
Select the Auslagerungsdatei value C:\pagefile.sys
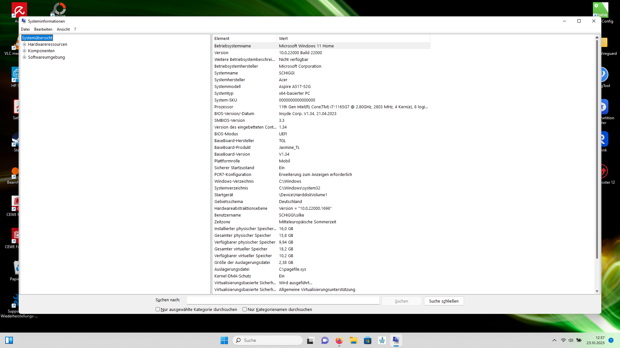[293, 269]
